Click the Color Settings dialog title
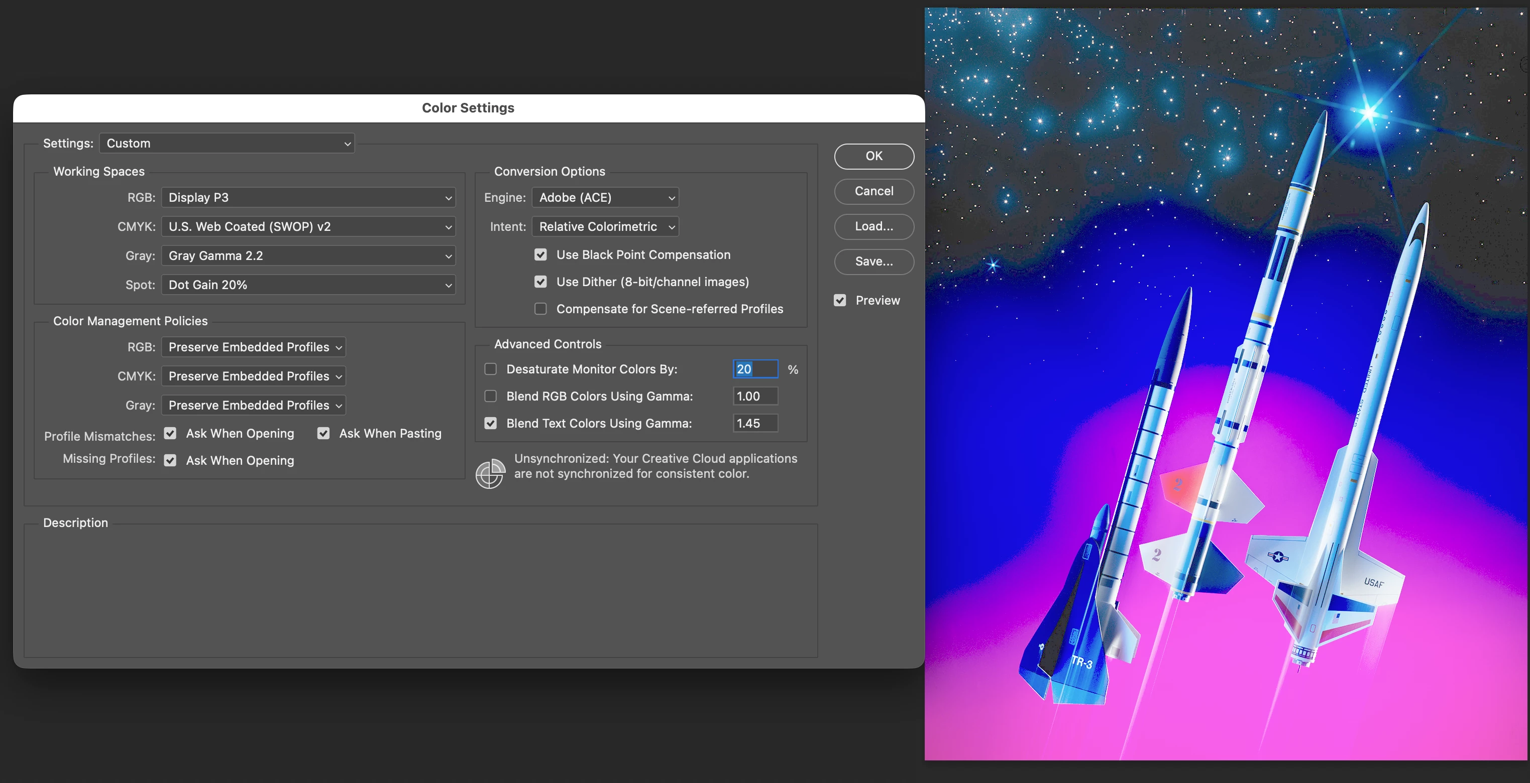The image size is (1530, 783). click(468, 108)
